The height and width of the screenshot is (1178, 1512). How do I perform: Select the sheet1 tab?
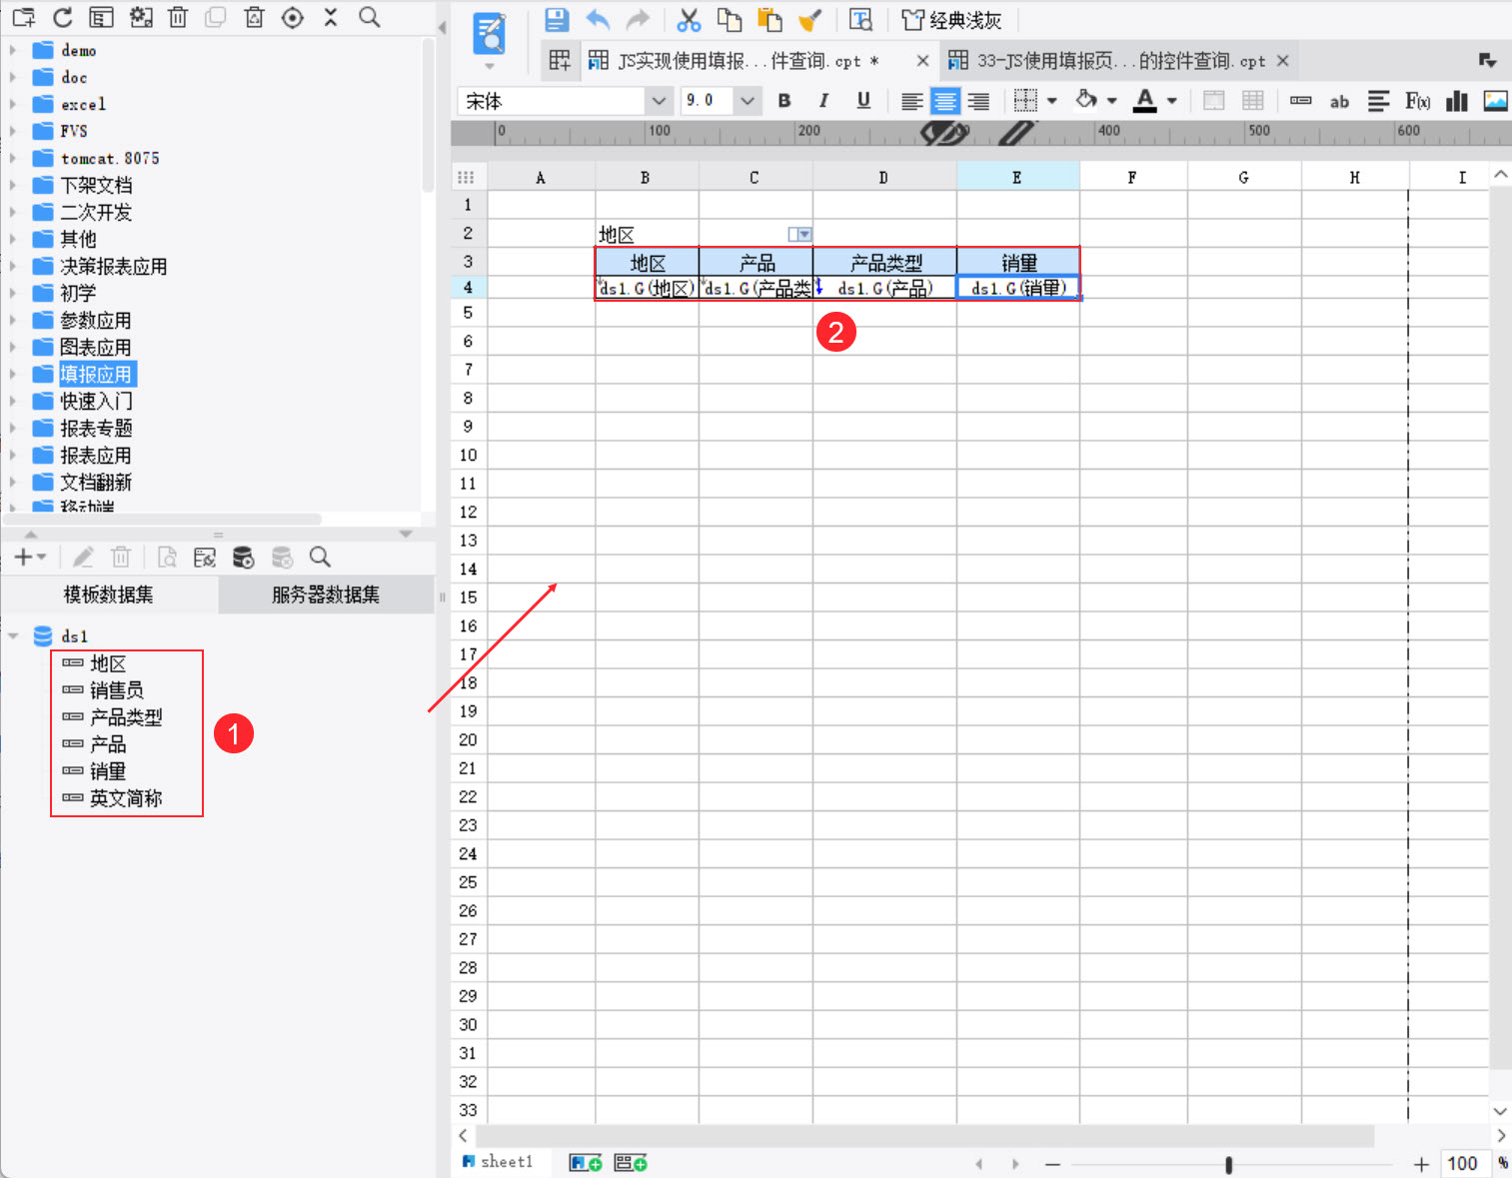(x=498, y=1162)
